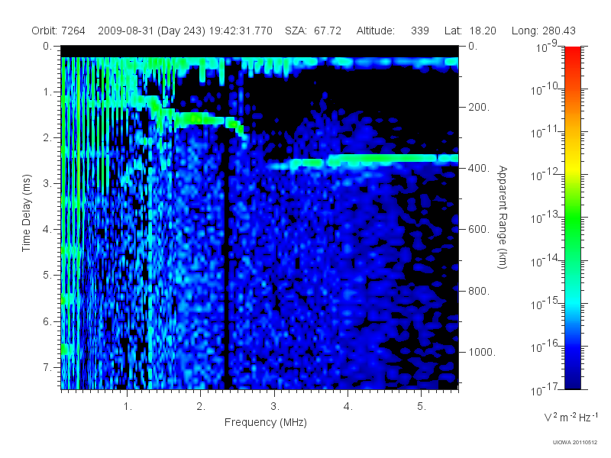Click the 'Long: 280.43' value

click(544, 31)
